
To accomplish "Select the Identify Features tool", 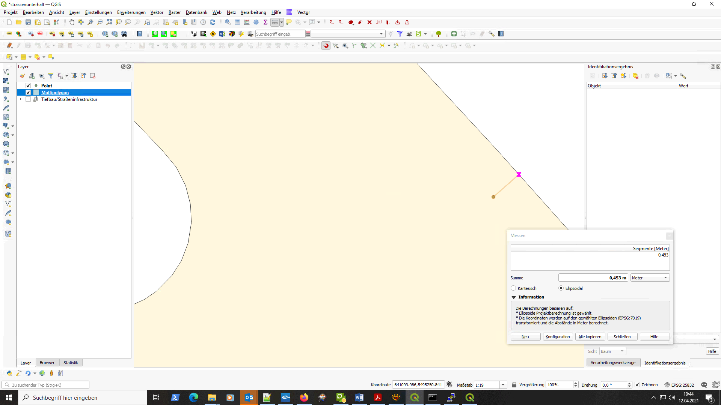I will point(228,22).
